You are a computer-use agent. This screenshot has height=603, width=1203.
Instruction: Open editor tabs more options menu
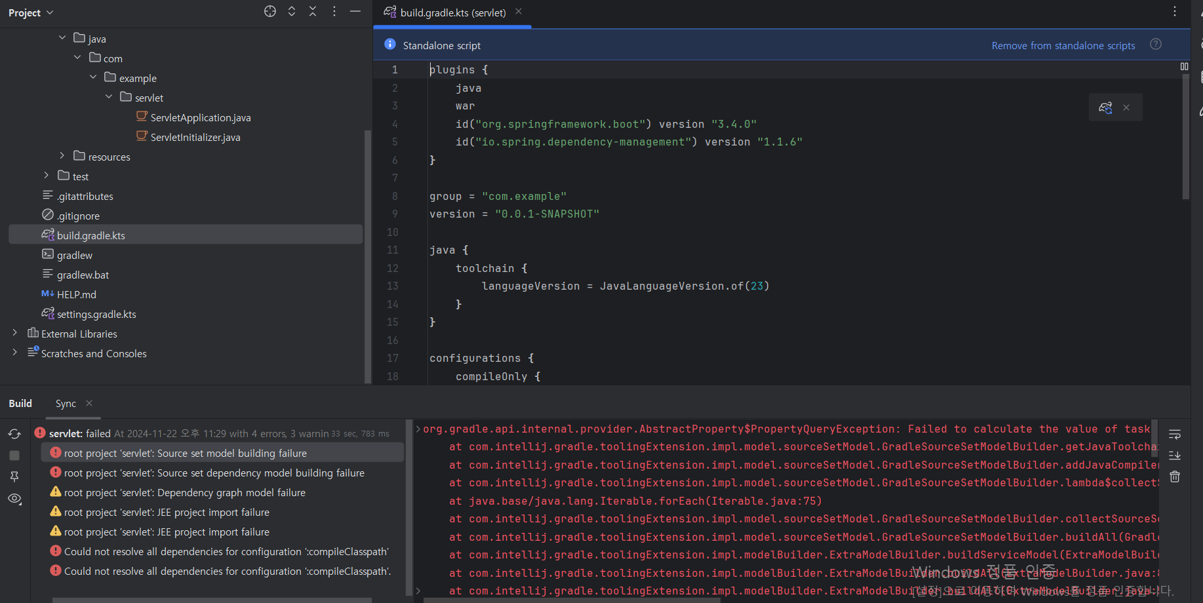(x=1175, y=11)
